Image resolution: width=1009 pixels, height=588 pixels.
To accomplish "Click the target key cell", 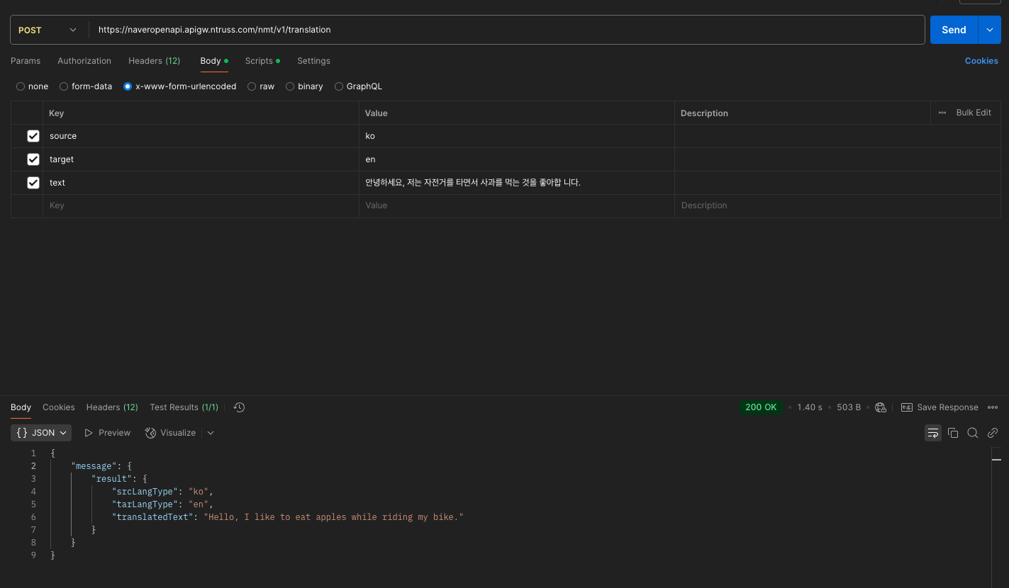I will pyautogui.click(x=201, y=159).
